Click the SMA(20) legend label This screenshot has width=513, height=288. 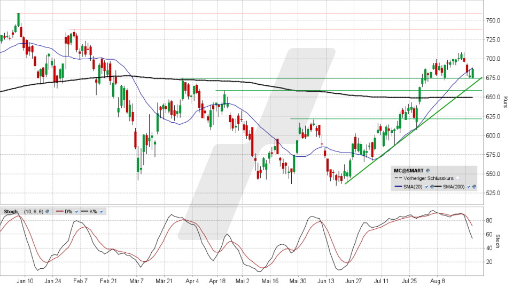413,187
